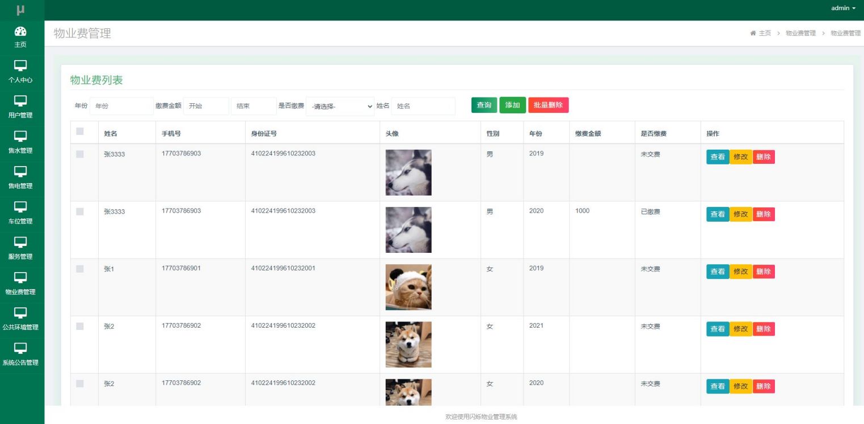Open 用户管理 monitor icon in sidebar

(x=20, y=101)
